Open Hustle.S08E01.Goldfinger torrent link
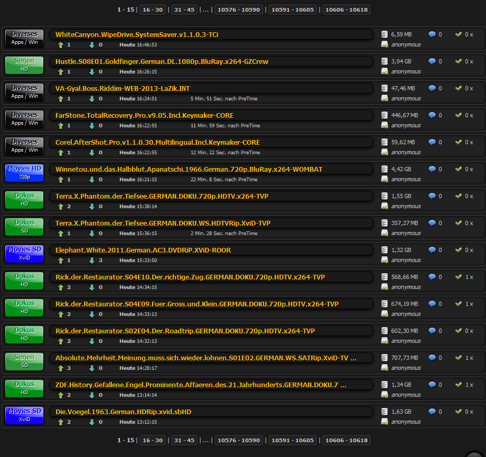Screen dimensions: 486x457 coord(162,61)
